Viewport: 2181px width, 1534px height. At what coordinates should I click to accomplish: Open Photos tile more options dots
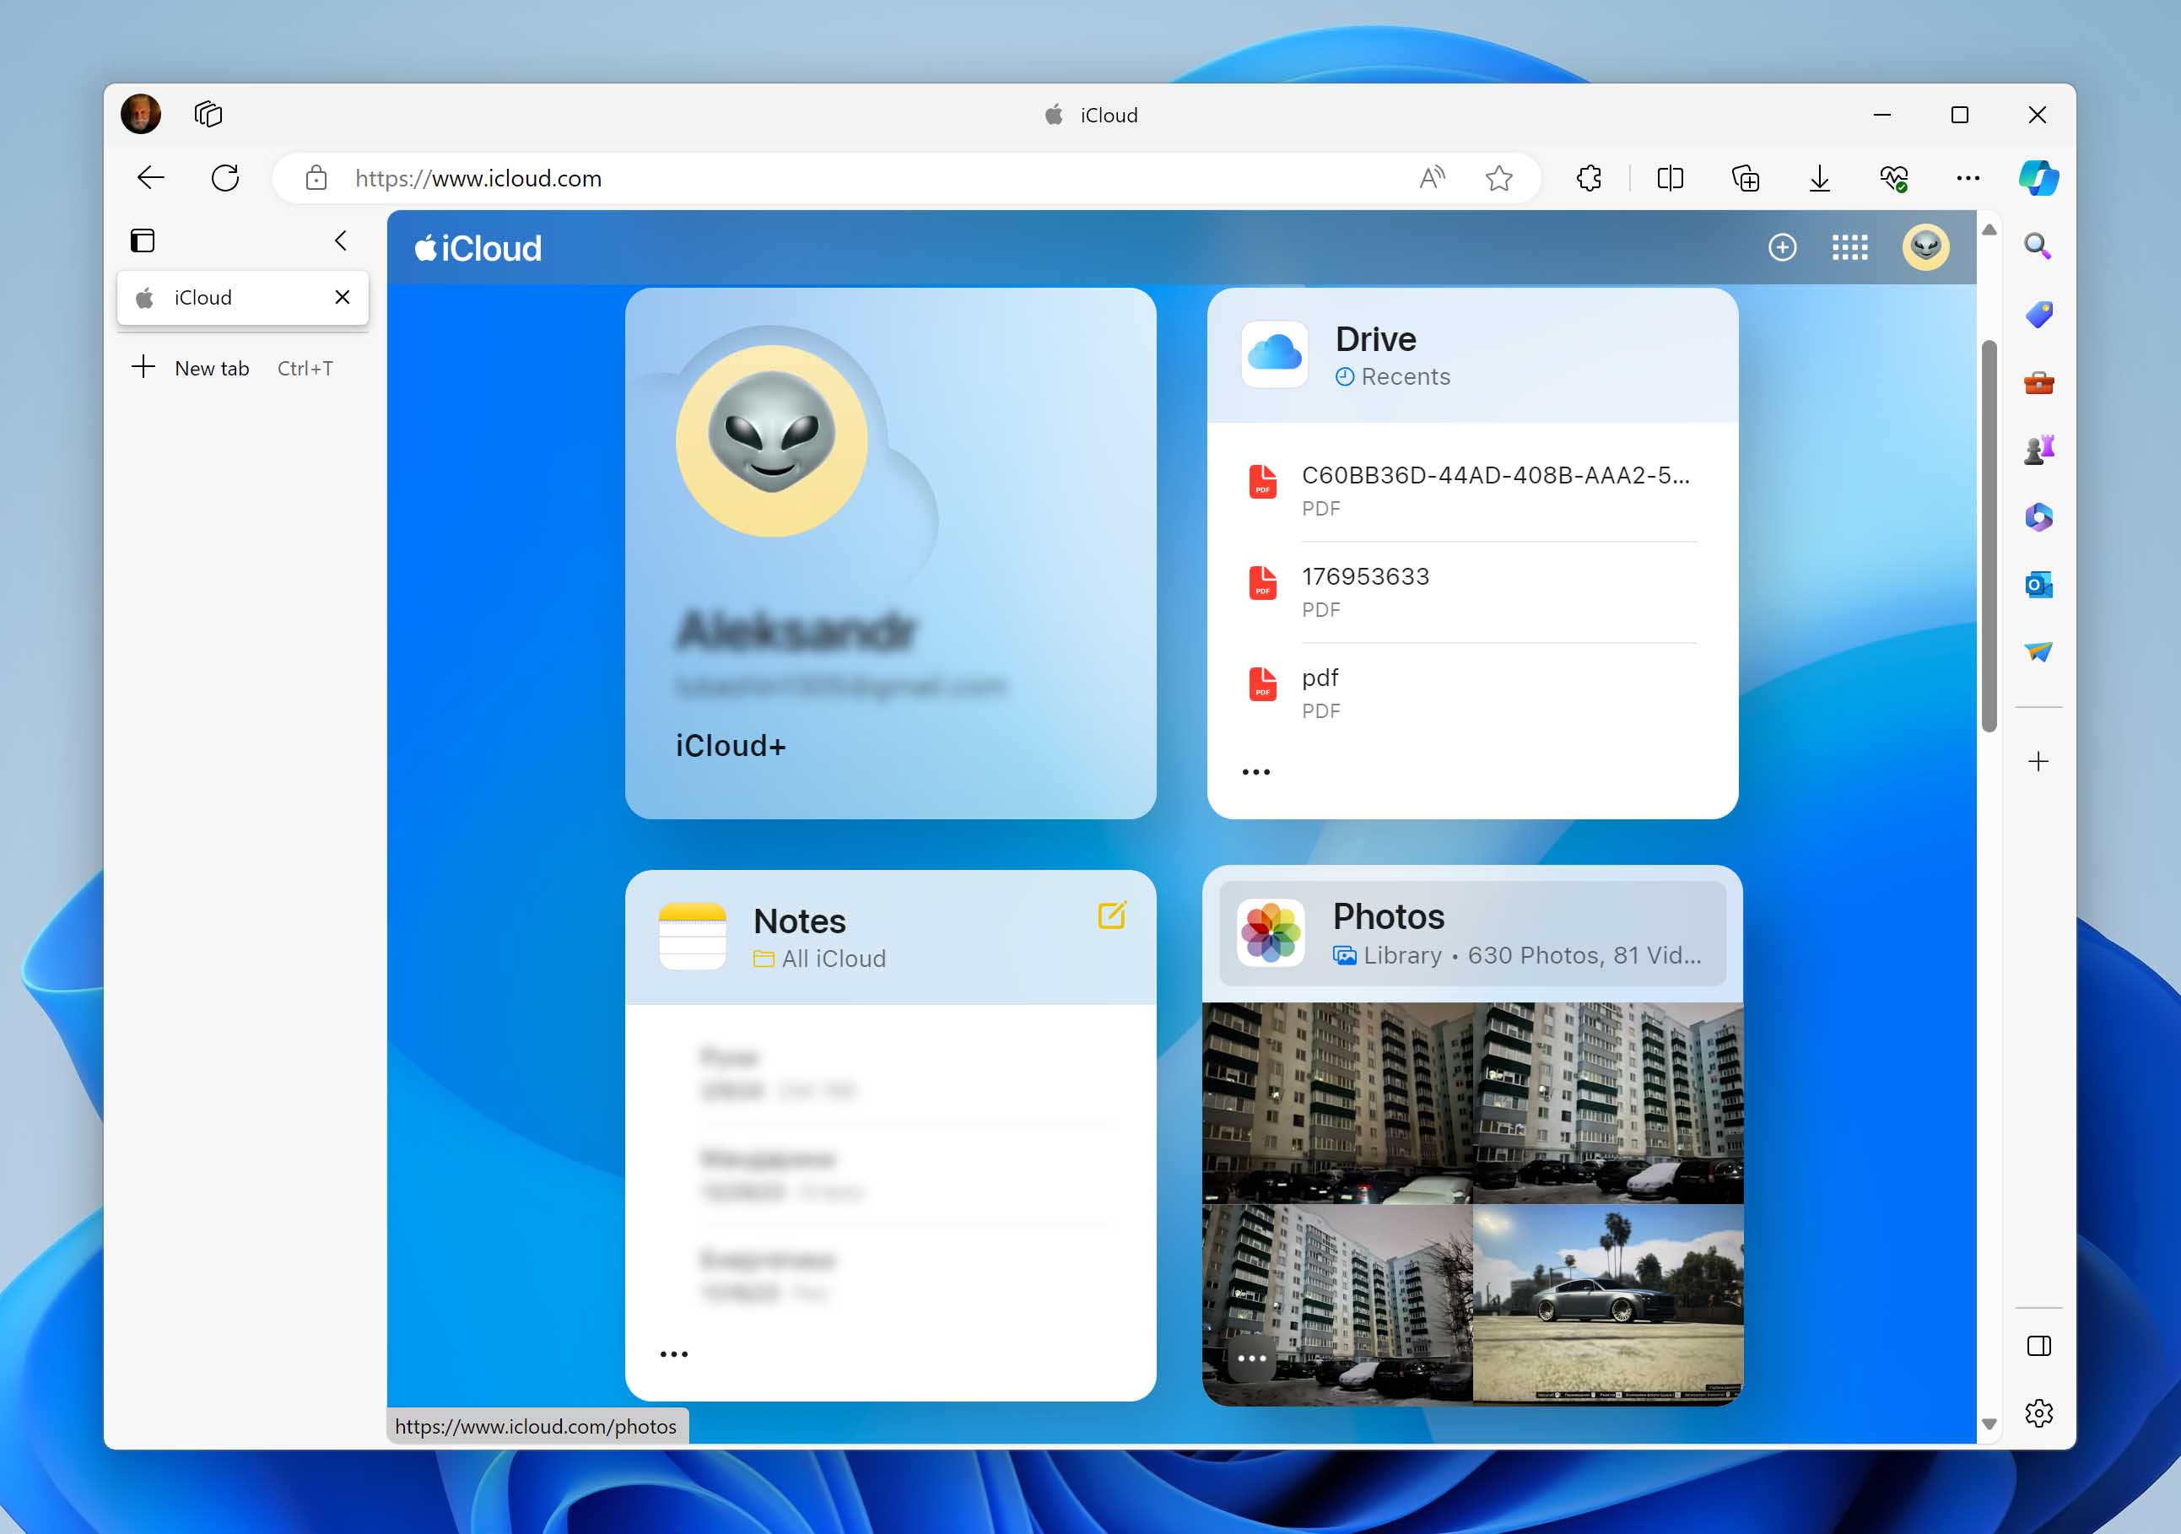pos(1252,1358)
